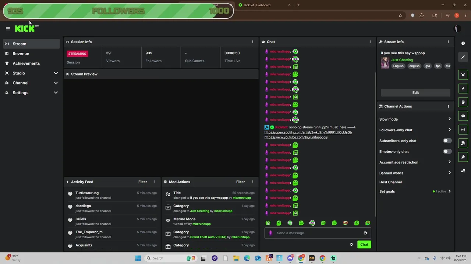
Task: Send message with the green Chat button
Action: 364,245
